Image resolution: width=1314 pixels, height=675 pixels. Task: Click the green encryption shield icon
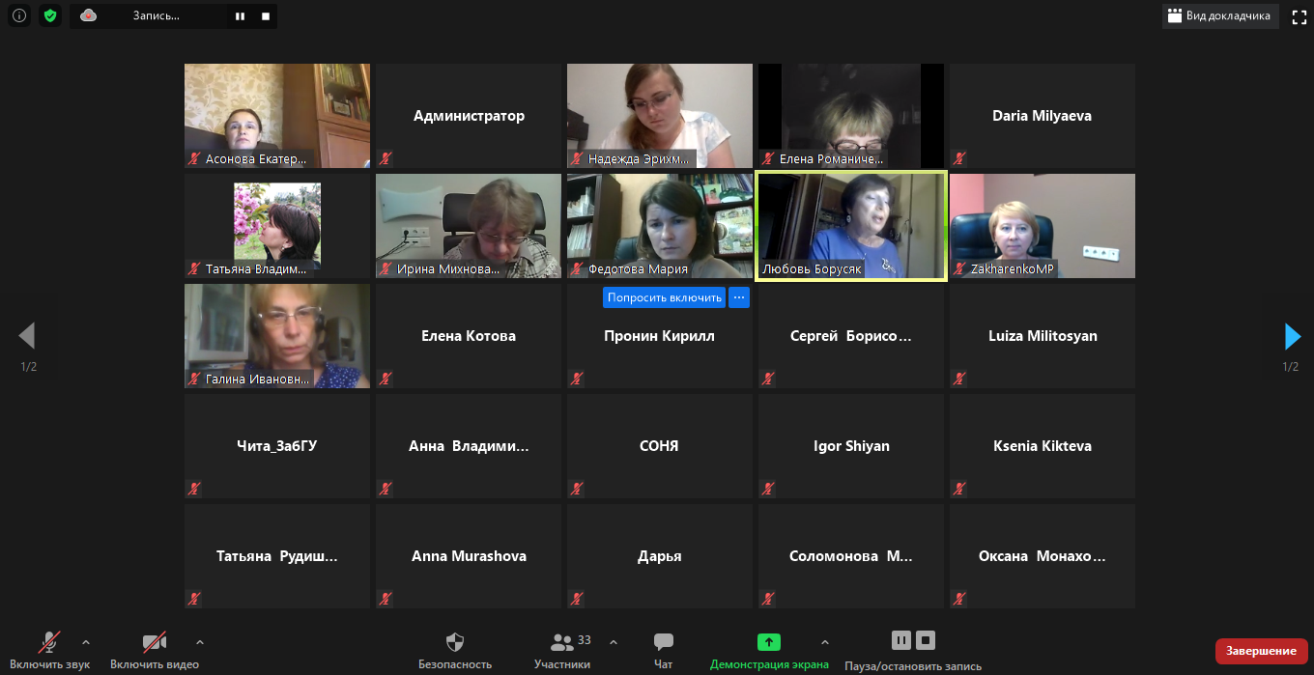coord(50,15)
